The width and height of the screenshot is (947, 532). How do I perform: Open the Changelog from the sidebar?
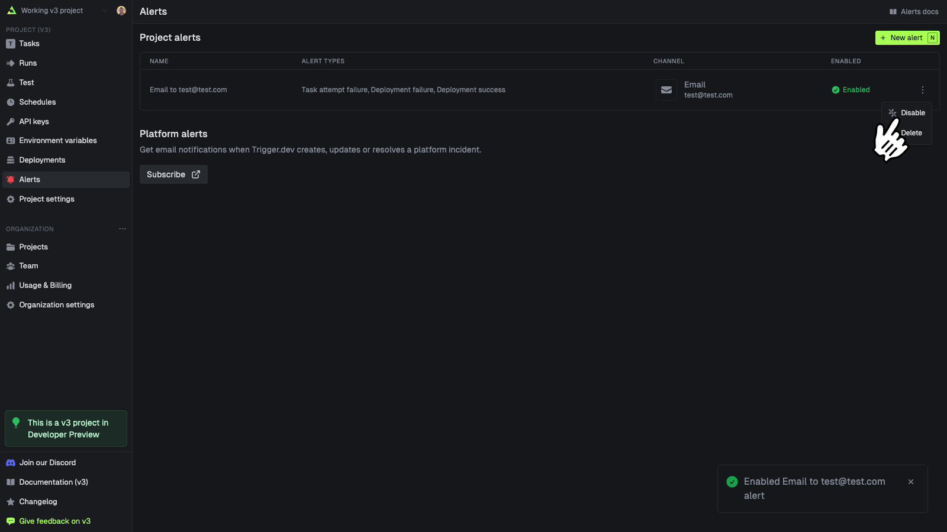click(38, 501)
